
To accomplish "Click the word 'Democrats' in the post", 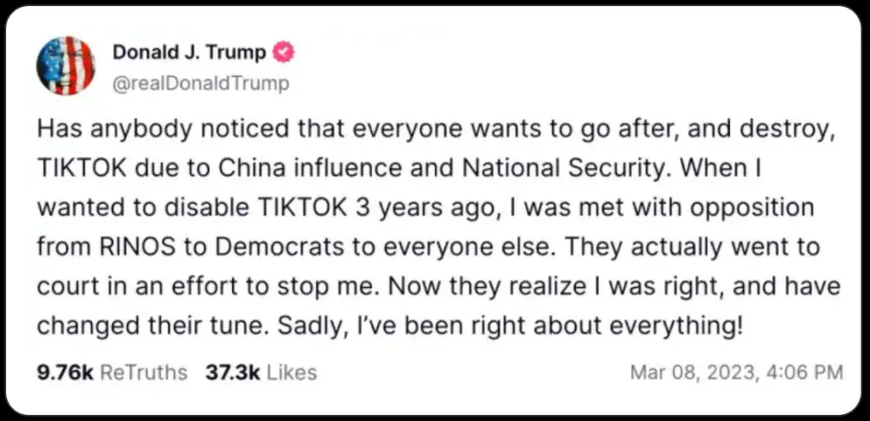I will pos(279,247).
